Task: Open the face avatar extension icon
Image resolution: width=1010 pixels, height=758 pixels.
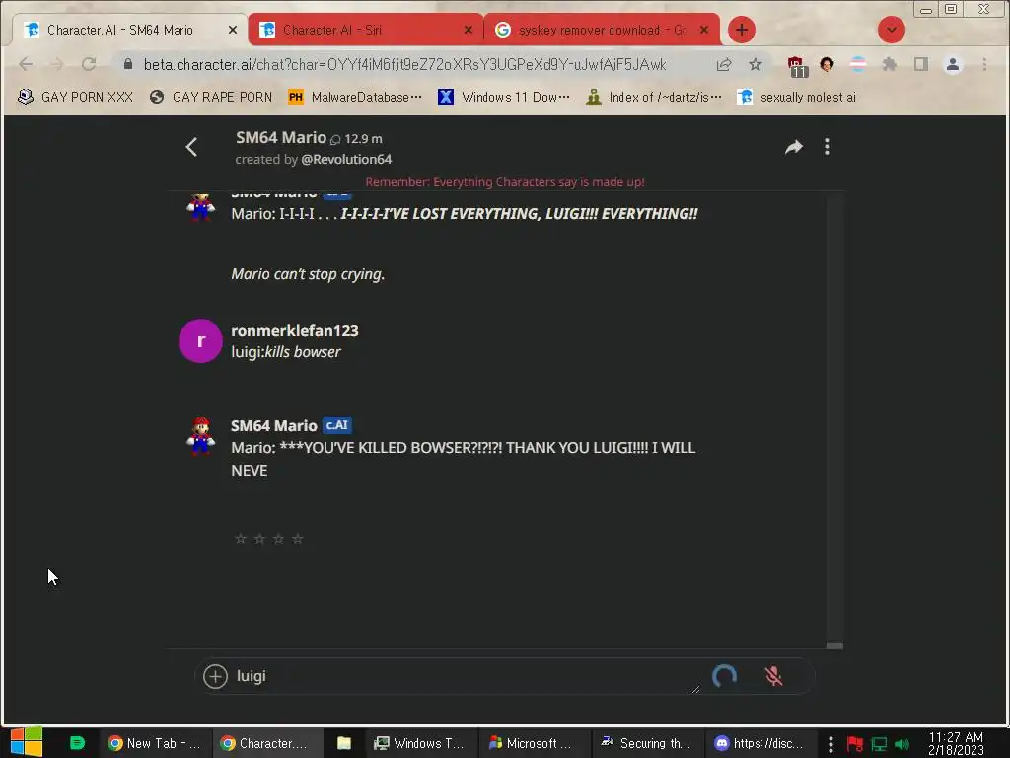Action: [828, 64]
